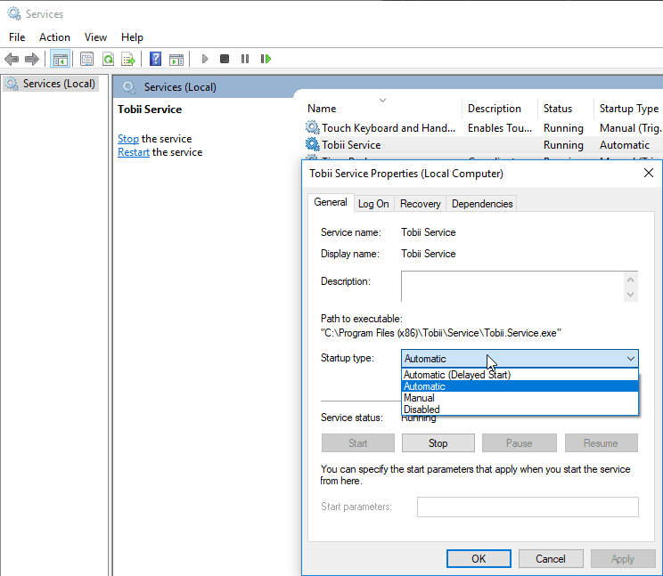
Task: Click the Apply button
Action: tap(622, 559)
